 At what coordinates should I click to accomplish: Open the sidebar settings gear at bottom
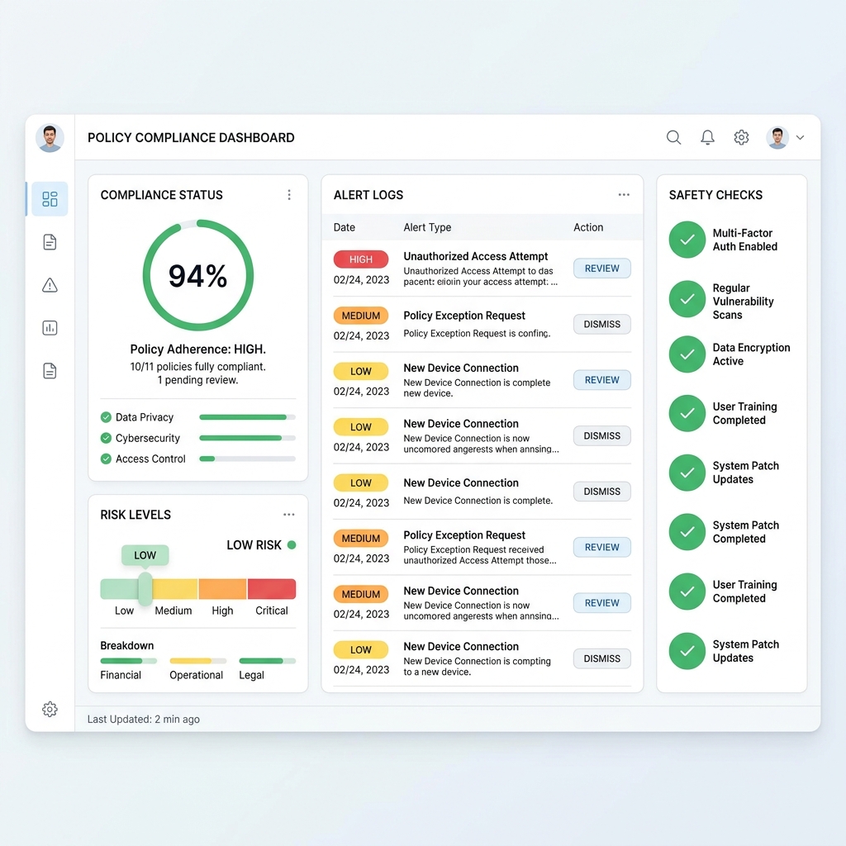[x=50, y=709]
